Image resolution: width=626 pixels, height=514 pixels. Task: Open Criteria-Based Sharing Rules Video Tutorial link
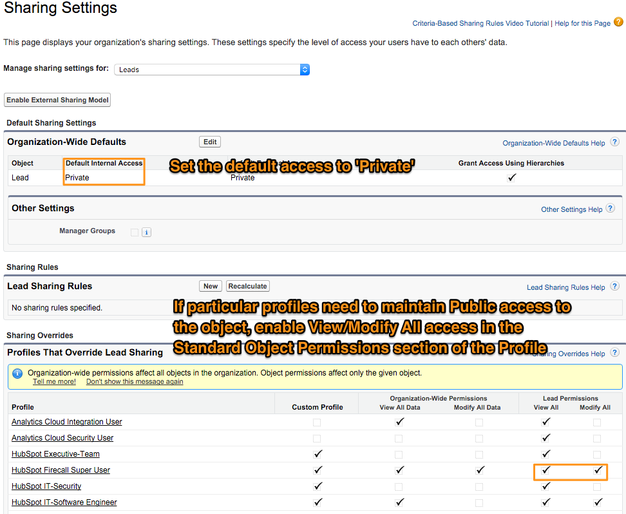480,23
